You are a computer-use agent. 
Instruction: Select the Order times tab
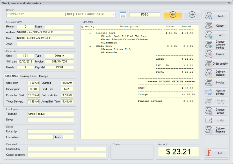click(x=11, y=76)
